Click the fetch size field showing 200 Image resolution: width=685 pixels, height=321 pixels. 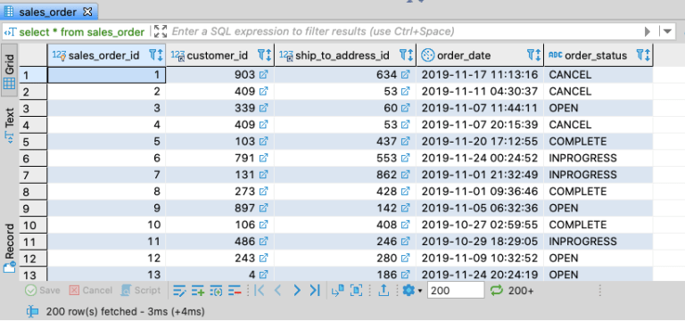coord(456,291)
